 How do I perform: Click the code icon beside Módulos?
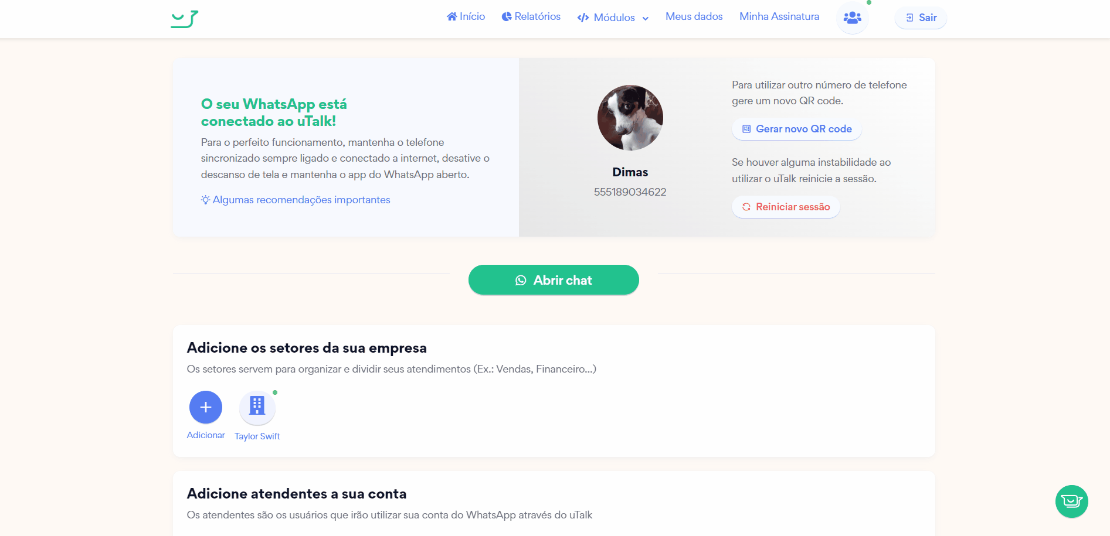pos(583,18)
